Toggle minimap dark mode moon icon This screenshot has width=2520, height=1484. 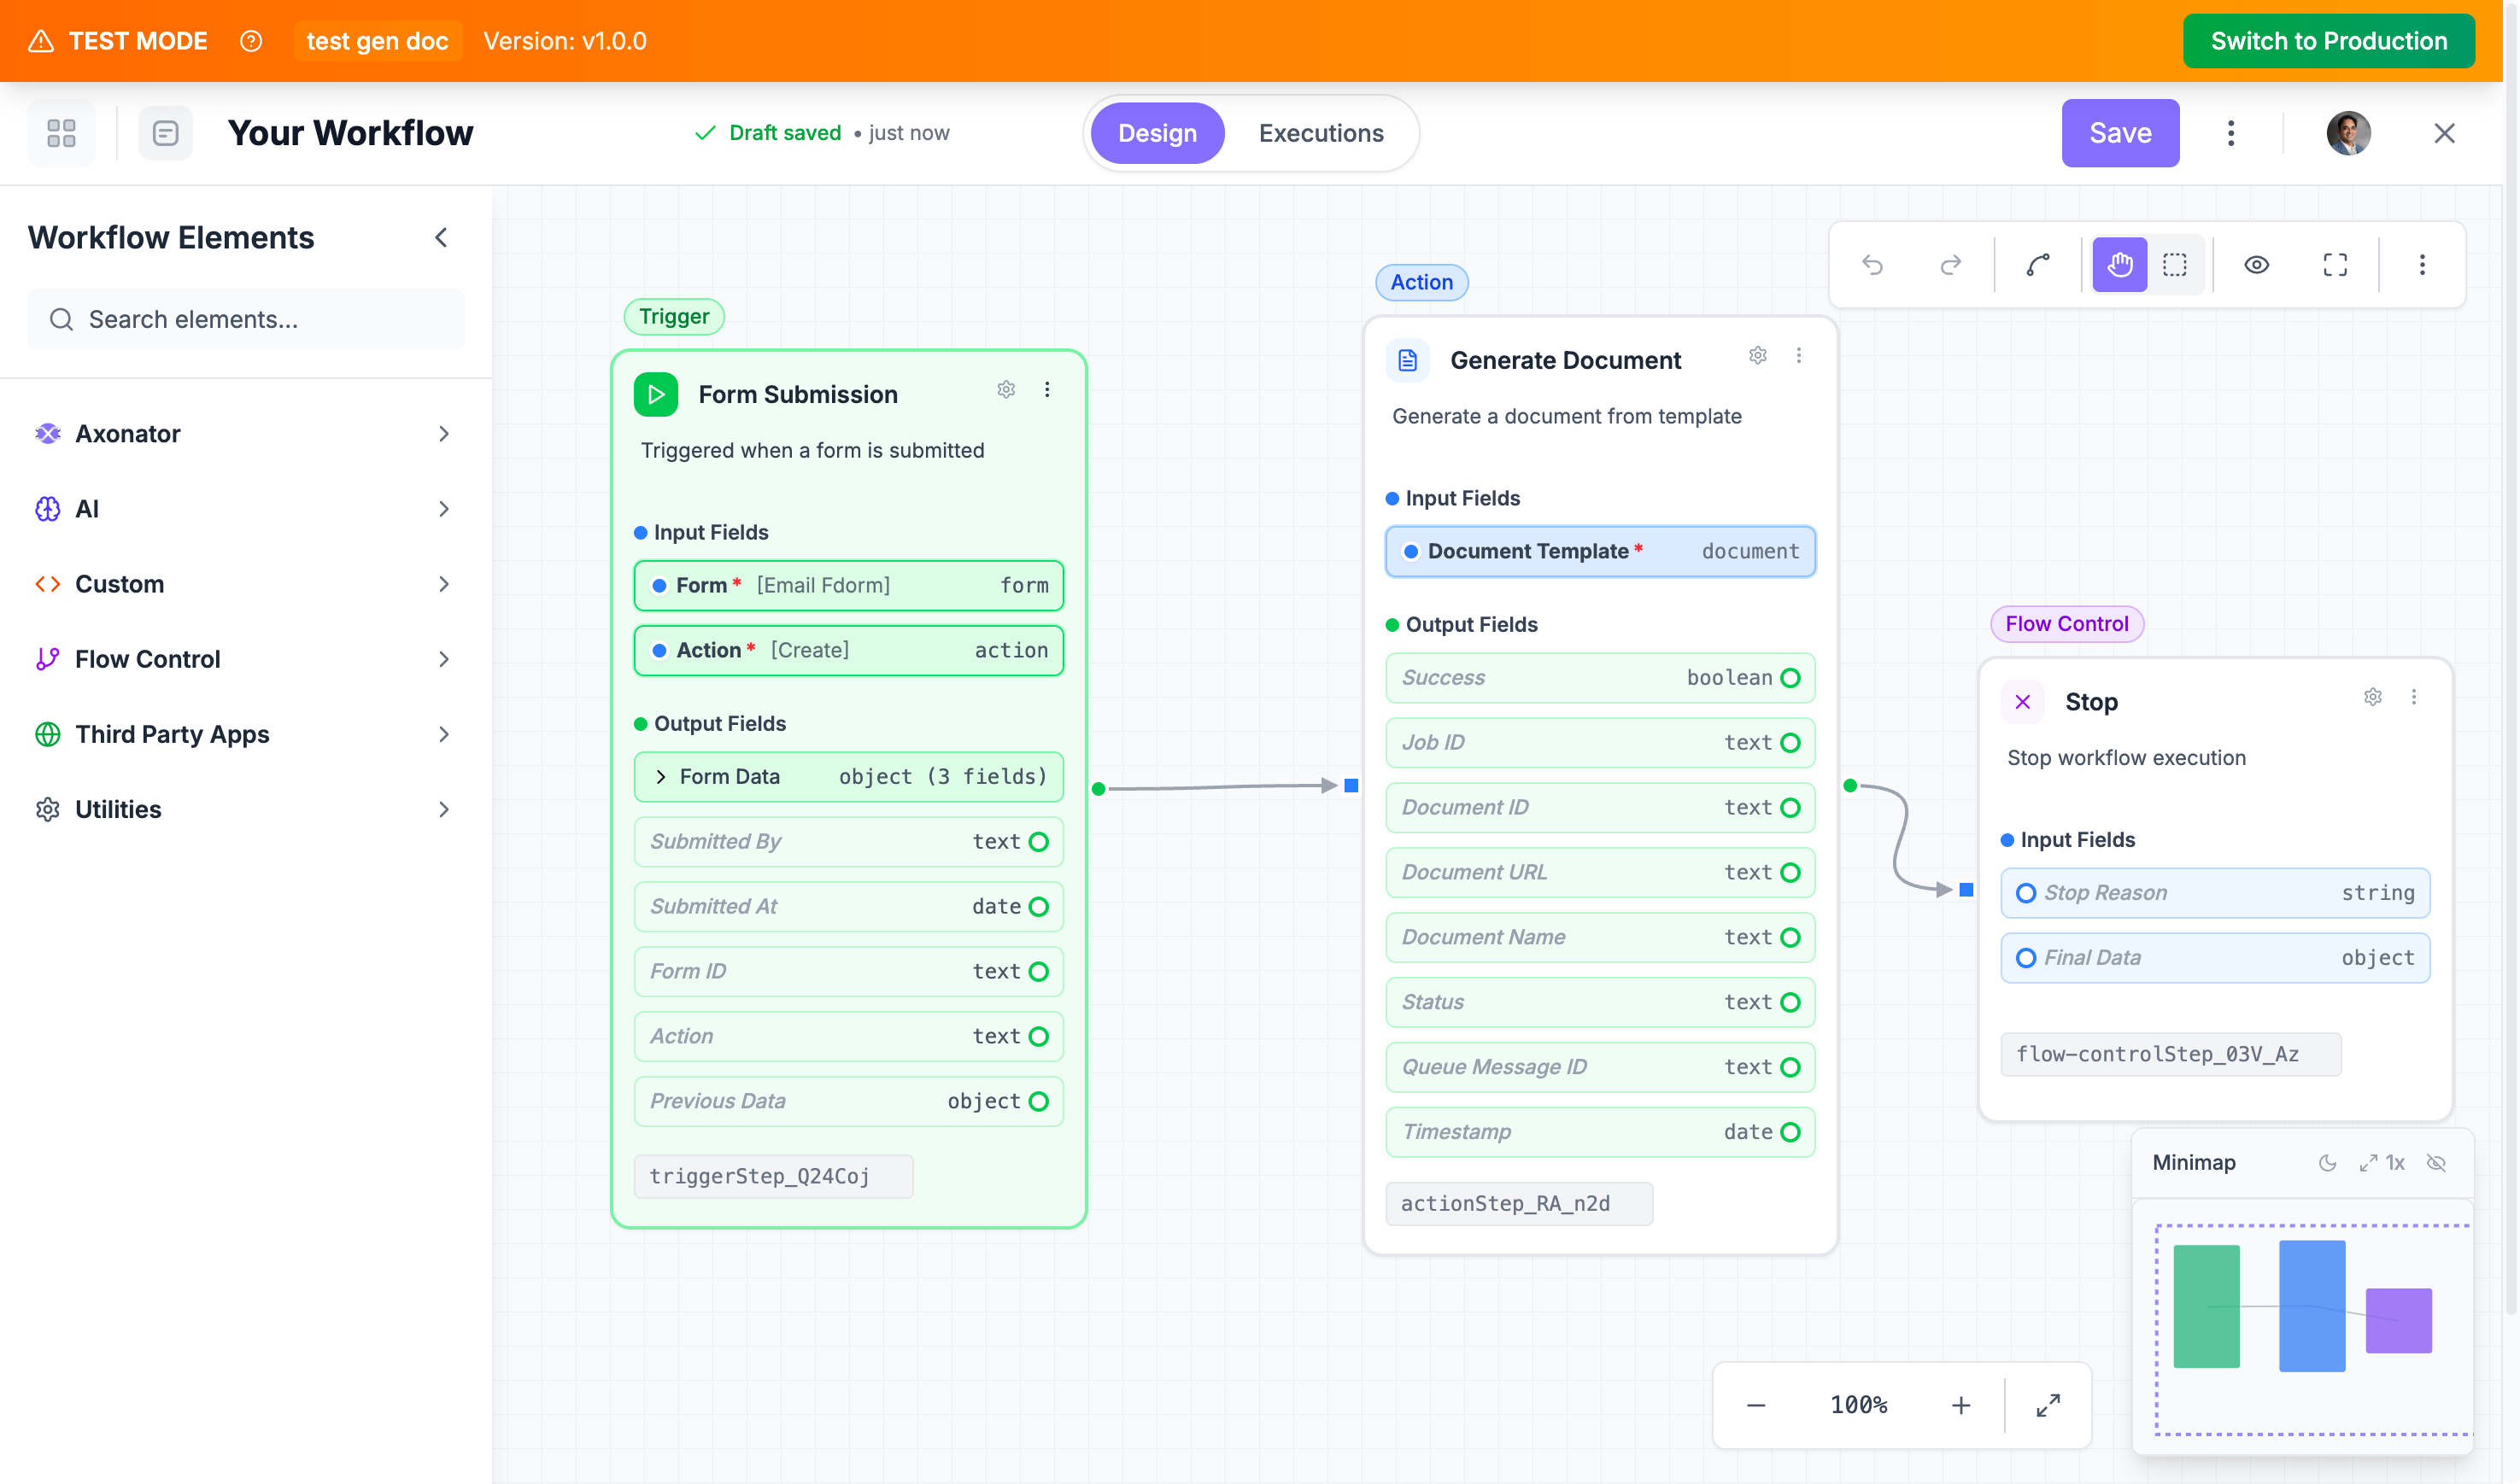click(x=2327, y=1162)
